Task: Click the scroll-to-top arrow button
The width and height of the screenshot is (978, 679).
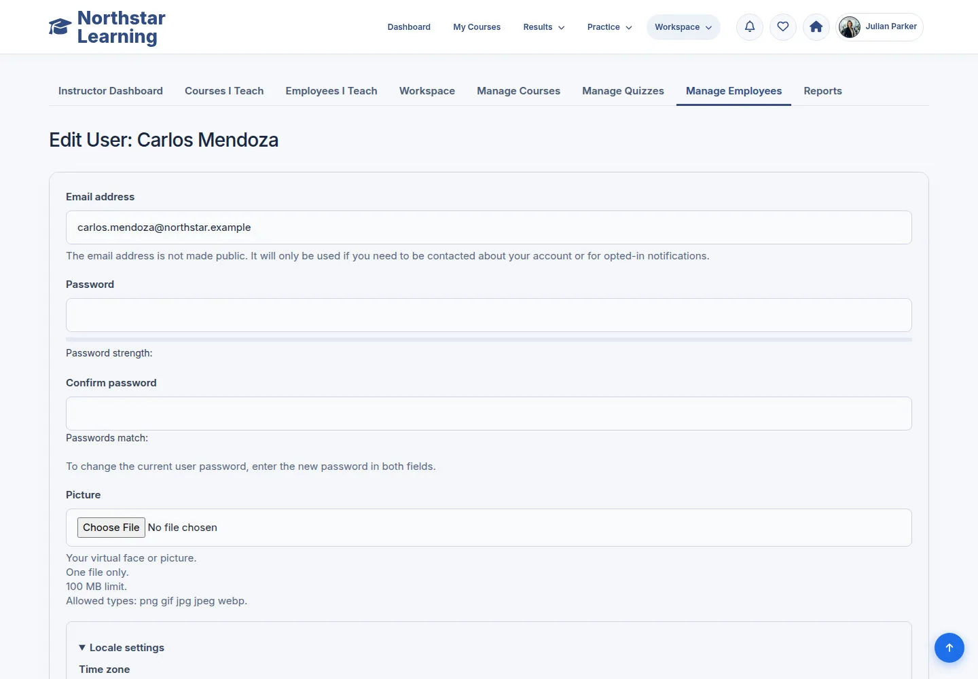Action: pos(949,648)
